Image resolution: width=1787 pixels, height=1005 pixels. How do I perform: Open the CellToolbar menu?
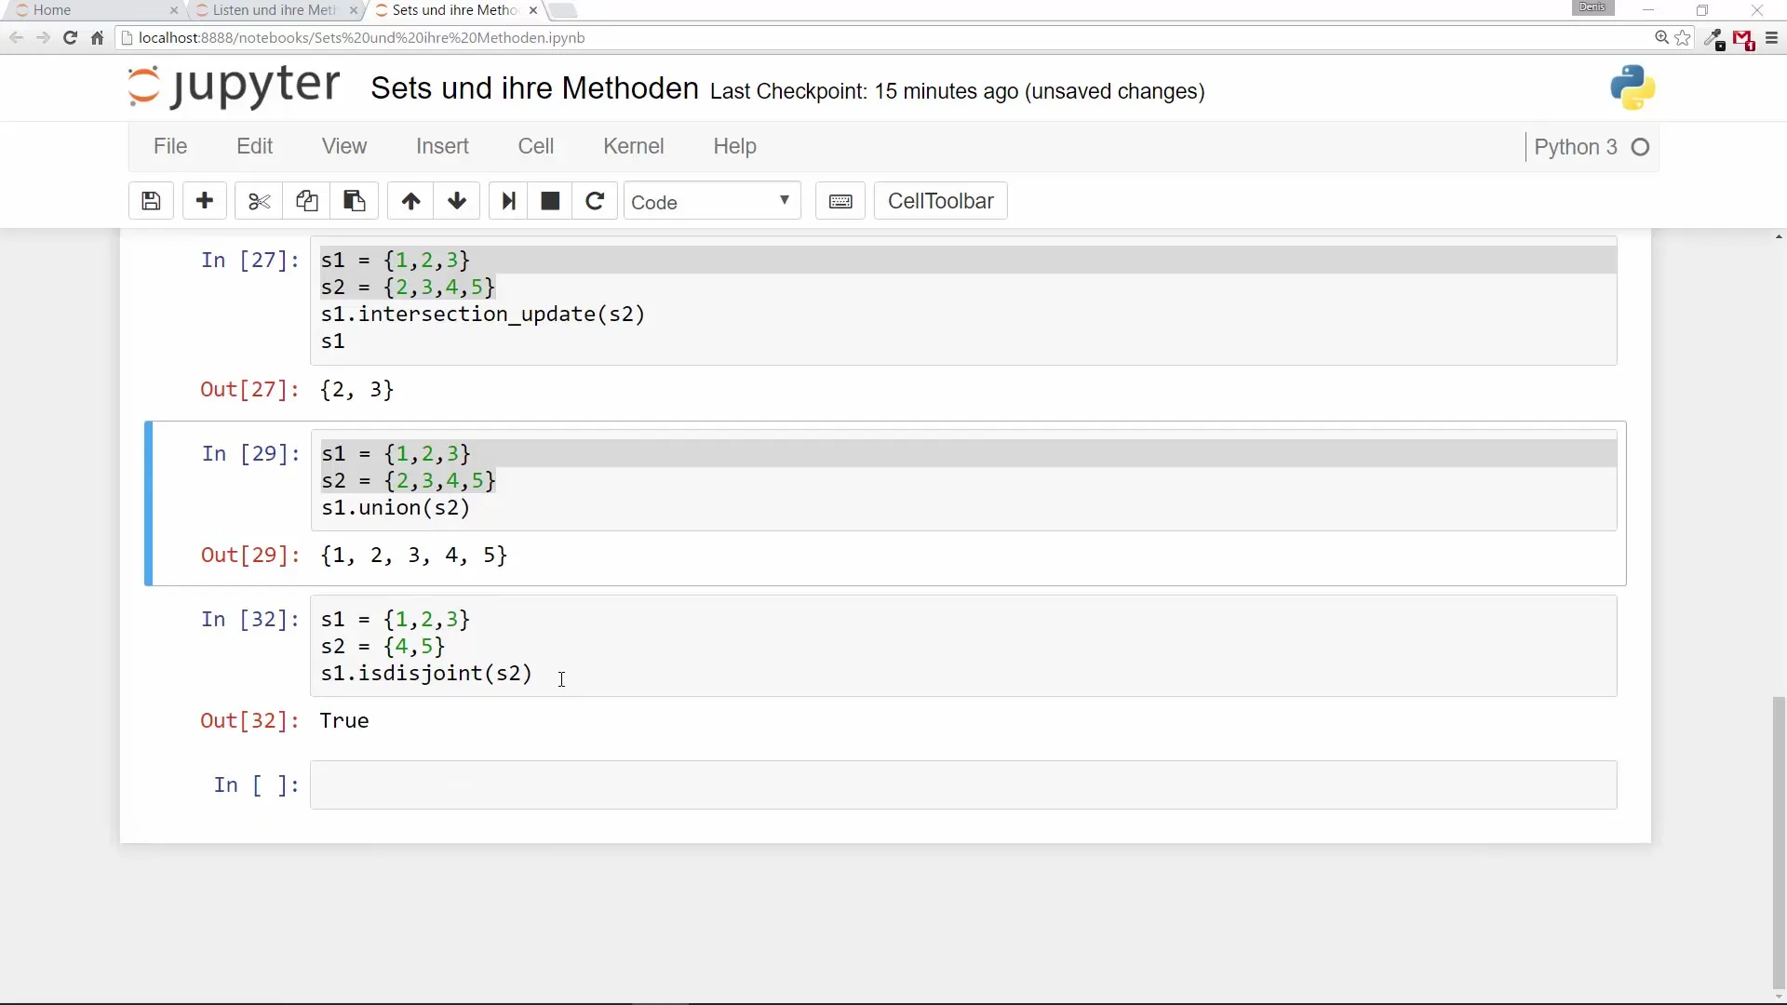pos(940,201)
